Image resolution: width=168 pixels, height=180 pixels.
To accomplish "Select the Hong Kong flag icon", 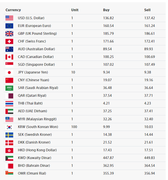I will point(9,150).
